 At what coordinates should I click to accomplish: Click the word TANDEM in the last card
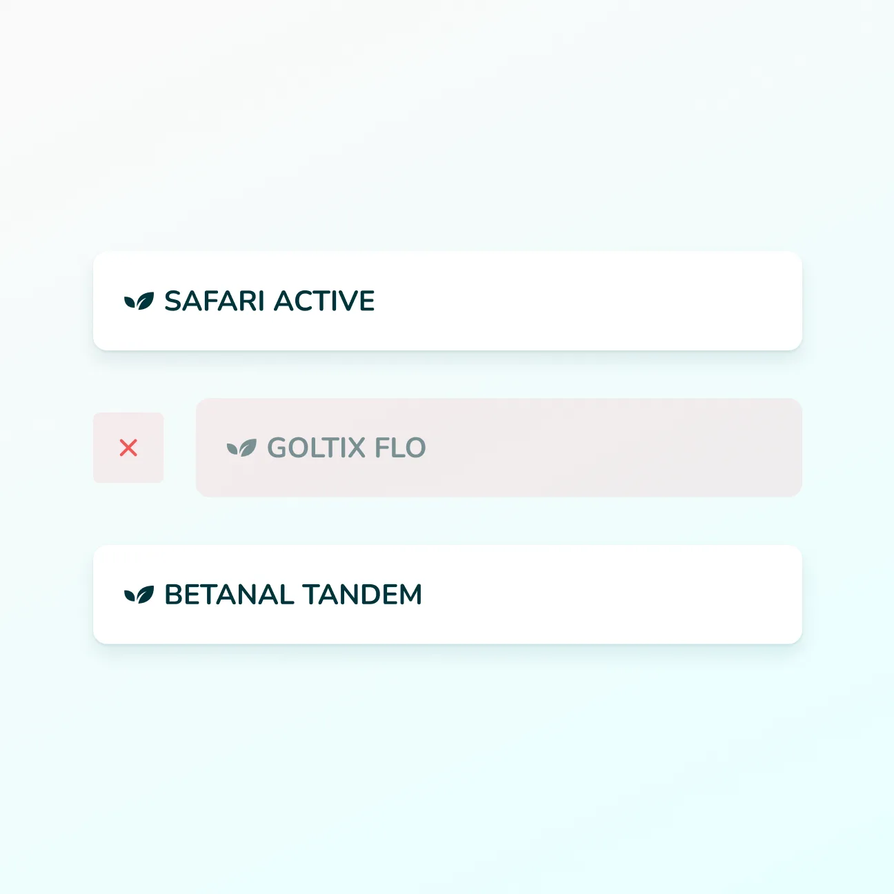point(361,595)
